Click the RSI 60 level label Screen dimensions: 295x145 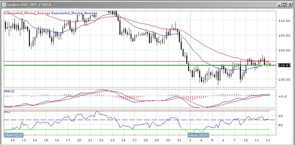pyautogui.click(x=281, y=116)
